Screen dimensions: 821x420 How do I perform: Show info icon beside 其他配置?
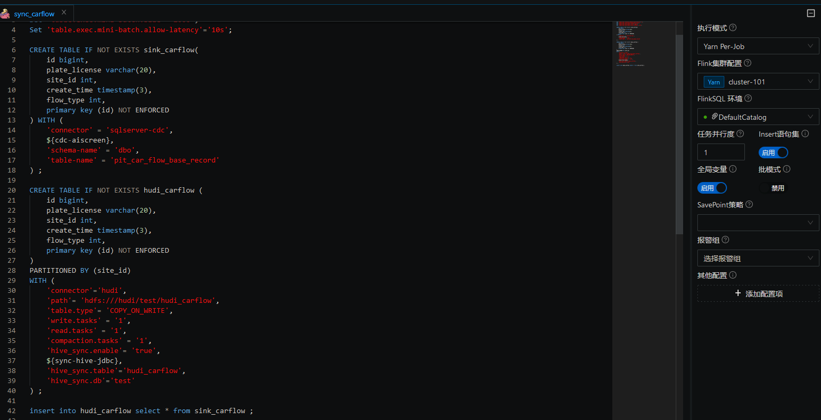click(733, 275)
